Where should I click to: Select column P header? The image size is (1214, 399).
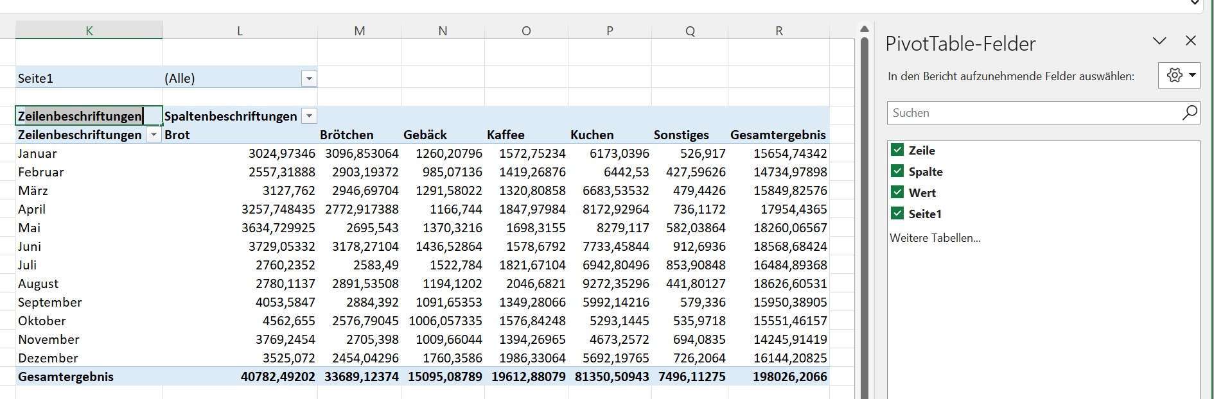(x=610, y=30)
